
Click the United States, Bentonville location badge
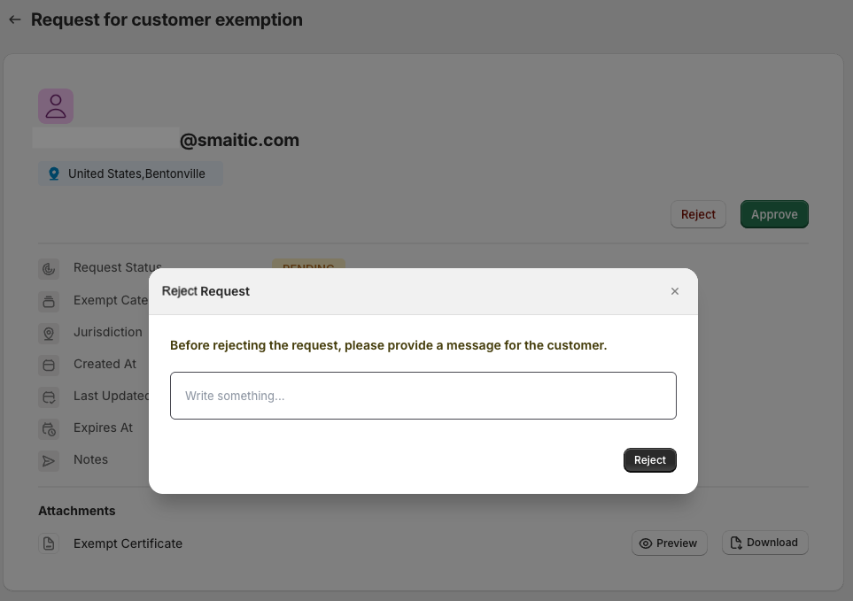click(130, 173)
